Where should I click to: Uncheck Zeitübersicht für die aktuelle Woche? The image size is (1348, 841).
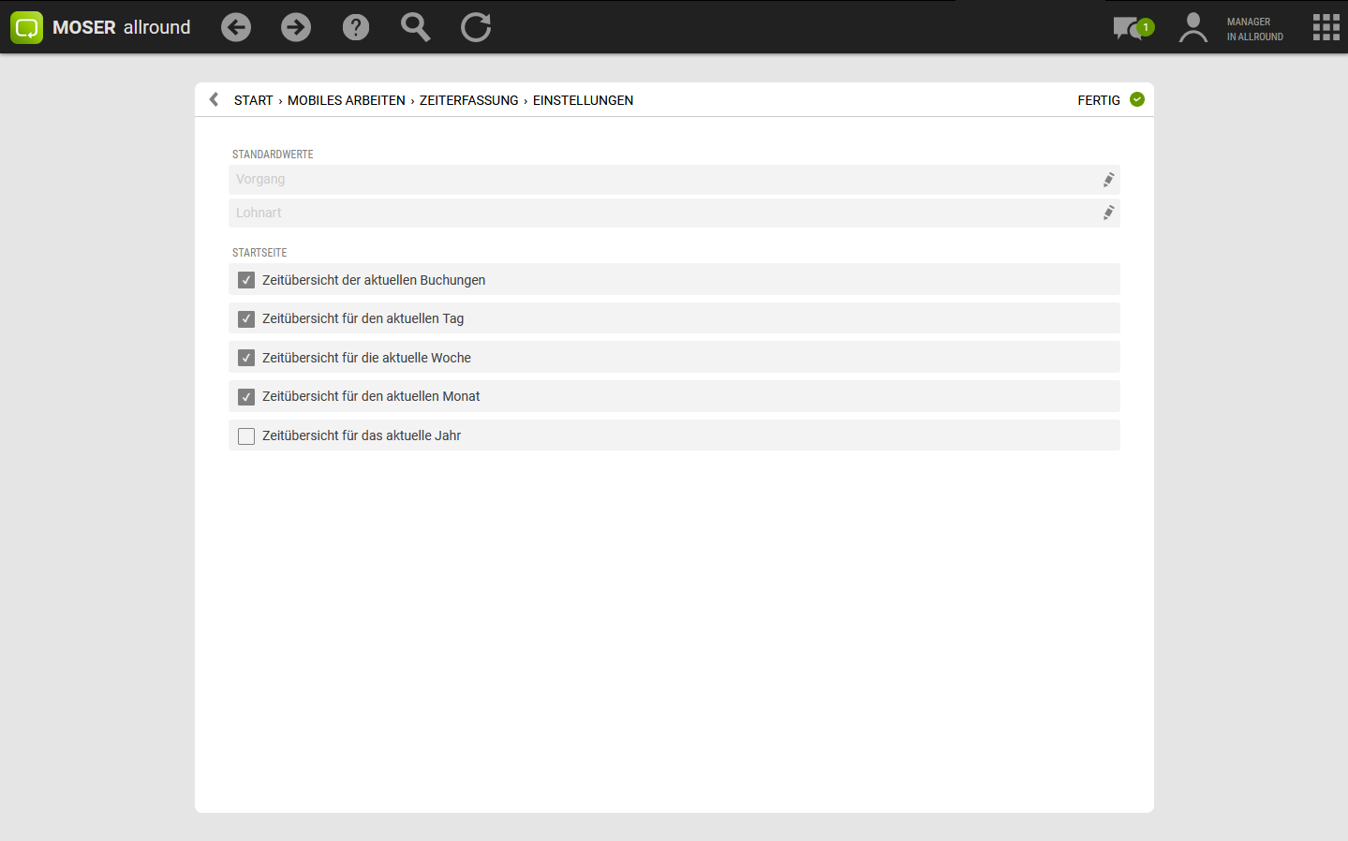(246, 358)
